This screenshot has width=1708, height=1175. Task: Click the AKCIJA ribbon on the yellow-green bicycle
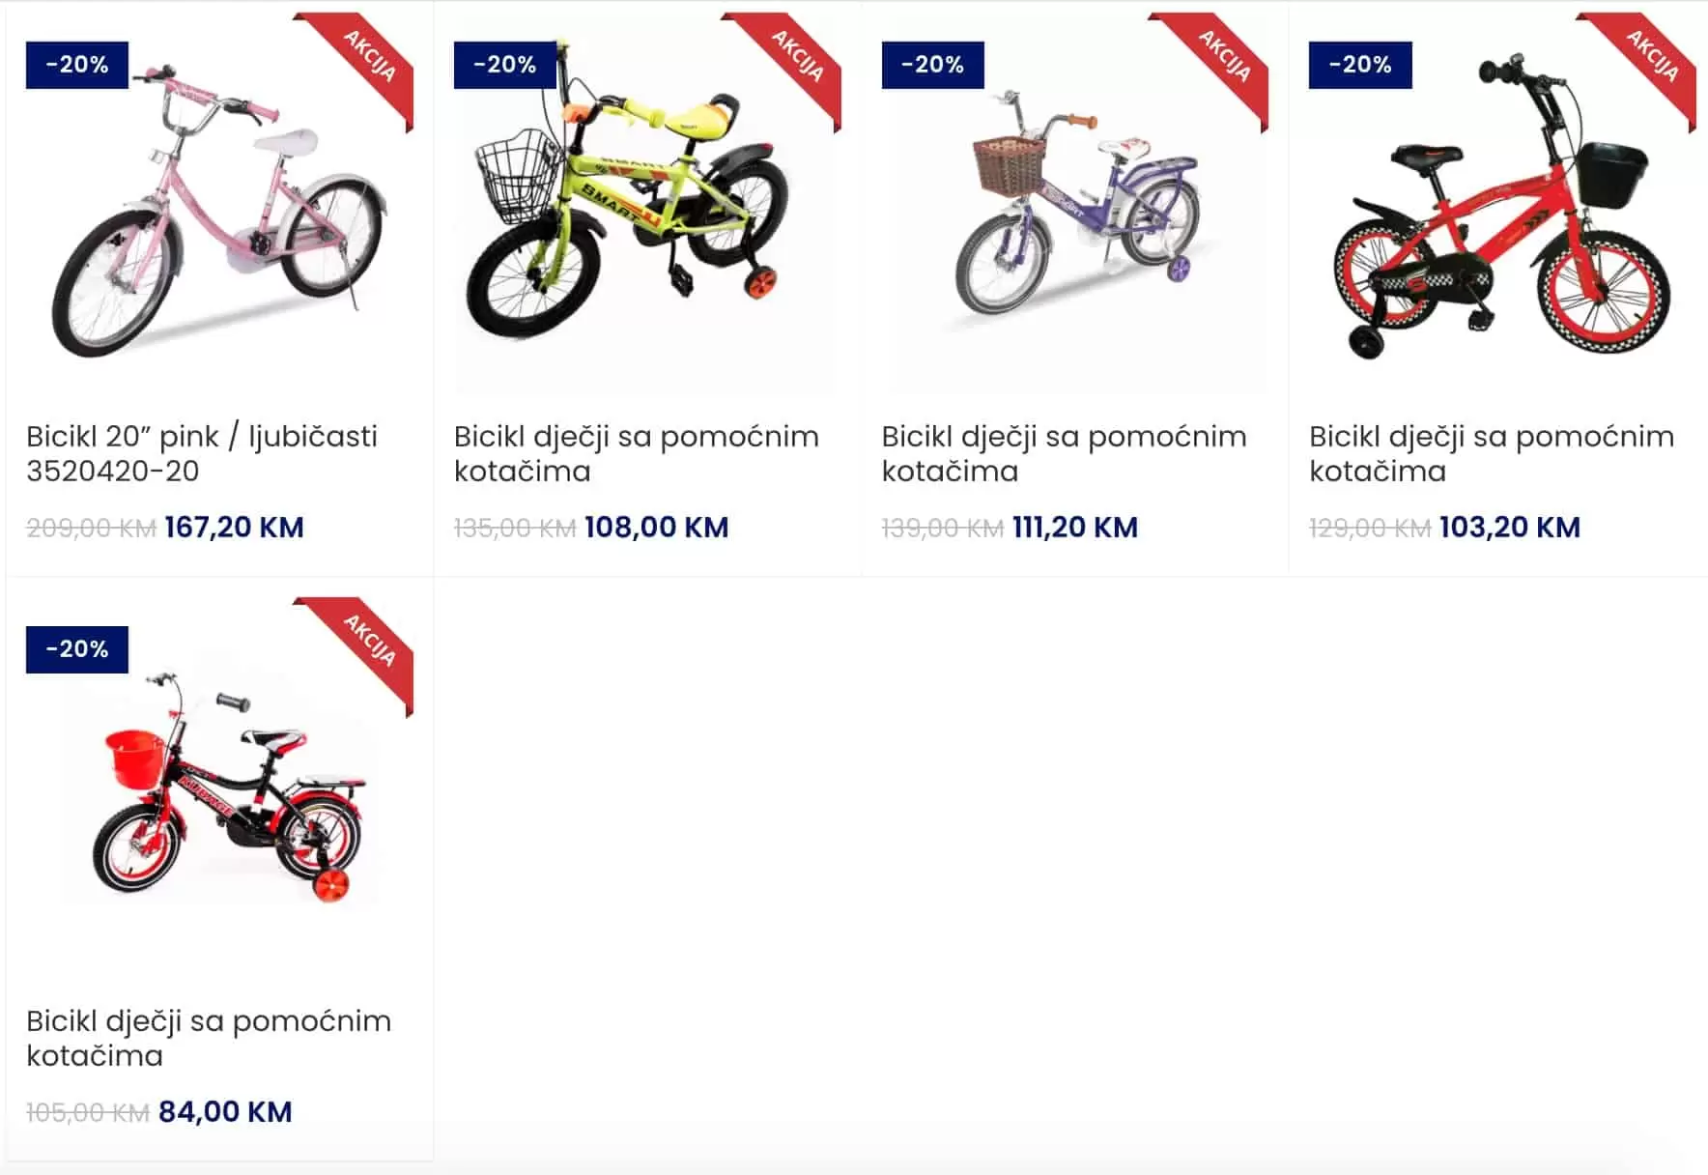pos(798,58)
